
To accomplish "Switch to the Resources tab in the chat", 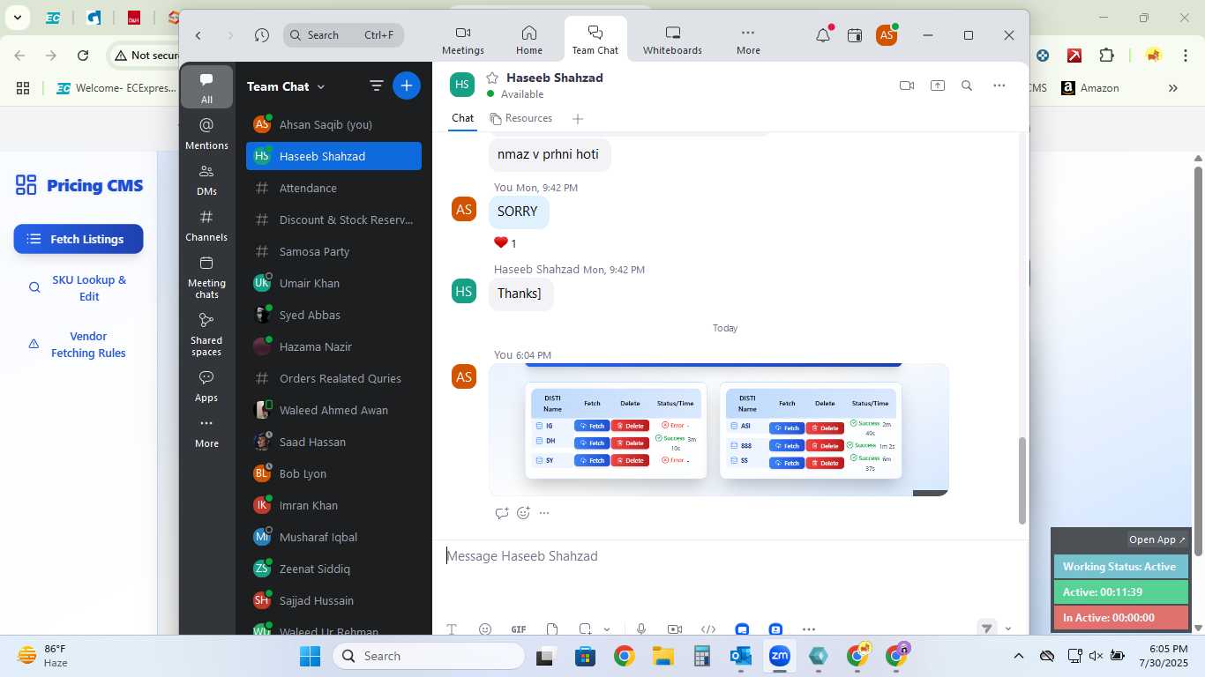I will point(521,118).
